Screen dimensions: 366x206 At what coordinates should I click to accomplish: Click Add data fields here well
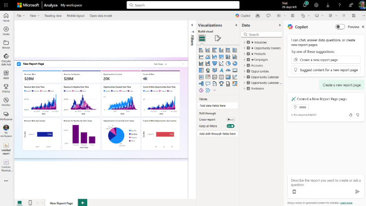tap(218, 106)
